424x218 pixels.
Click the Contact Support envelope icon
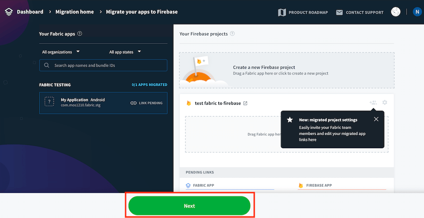(339, 12)
